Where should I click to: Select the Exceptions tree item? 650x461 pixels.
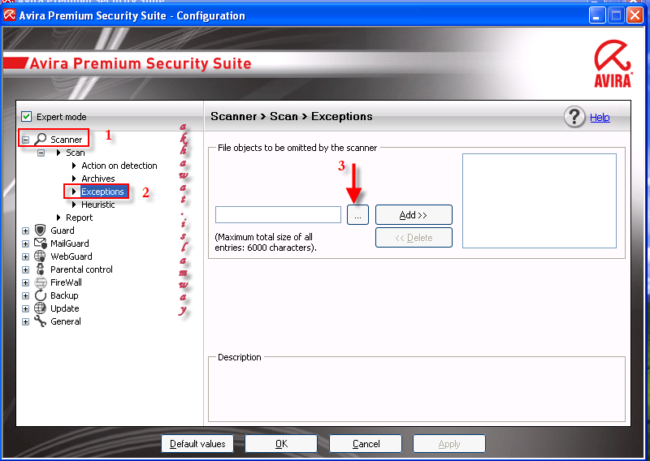tap(102, 192)
